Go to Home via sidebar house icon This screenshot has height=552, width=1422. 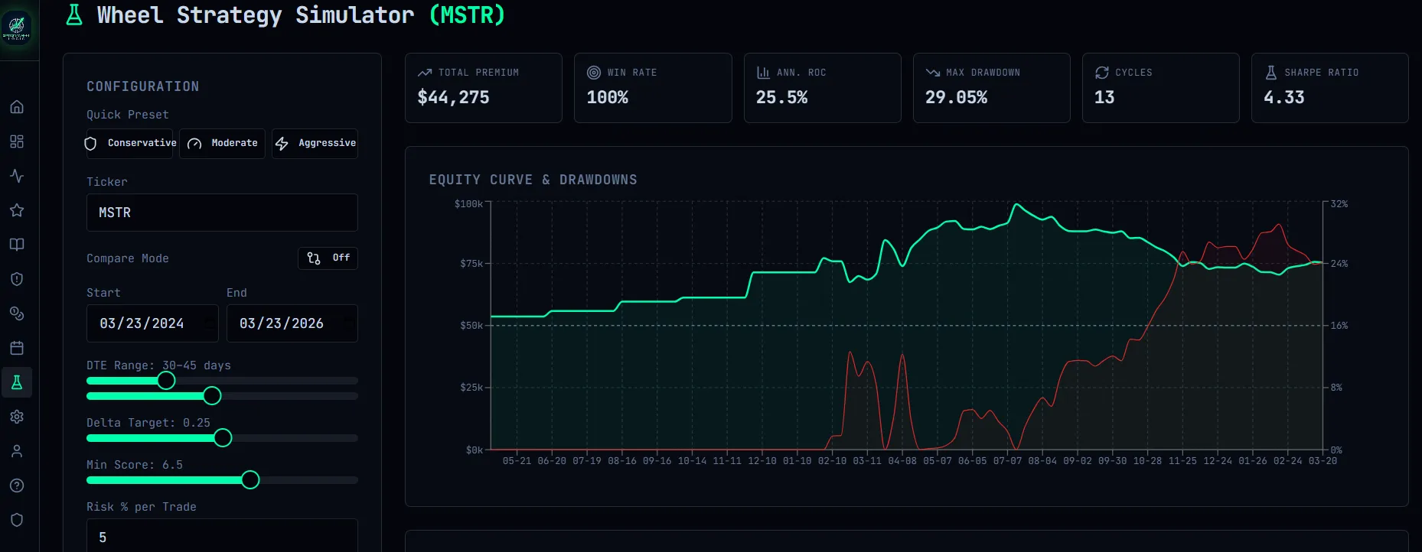tap(17, 107)
